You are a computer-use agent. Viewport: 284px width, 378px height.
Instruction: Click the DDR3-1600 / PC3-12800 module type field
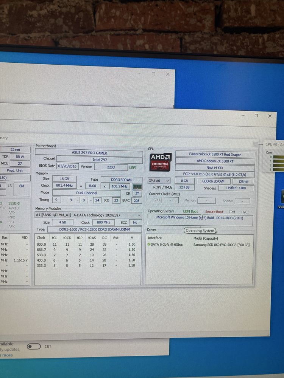pos(95,229)
